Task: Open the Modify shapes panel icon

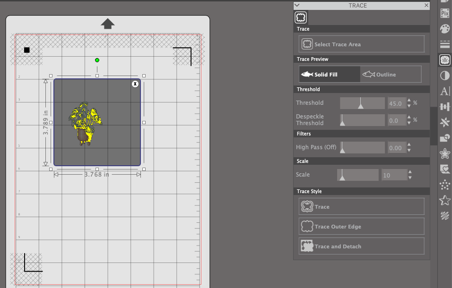Action: [445, 138]
